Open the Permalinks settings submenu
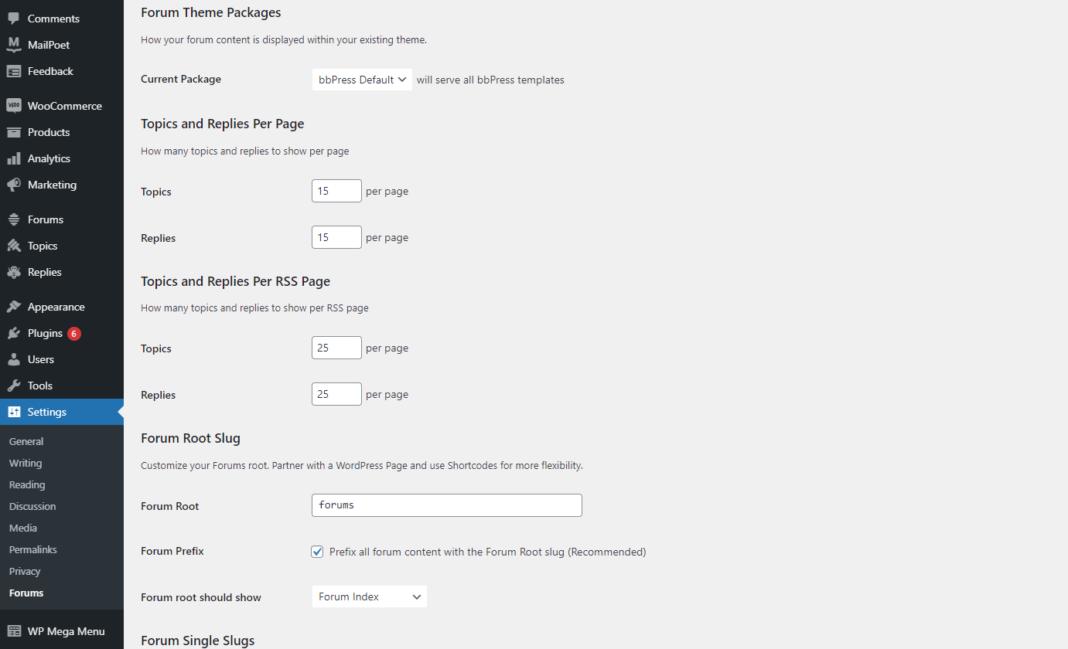1068x649 pixels. tap(33, 549)
